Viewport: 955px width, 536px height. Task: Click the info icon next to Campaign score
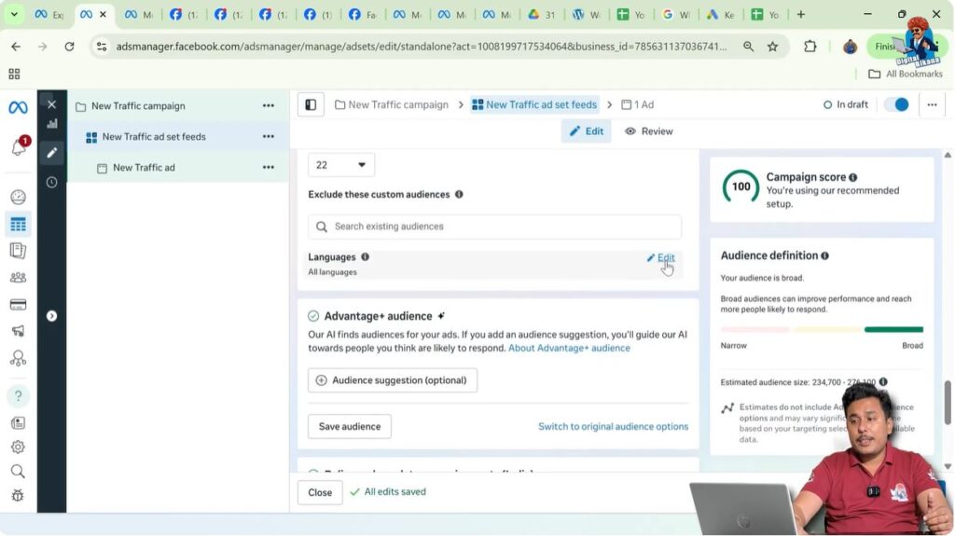(853, 177)
